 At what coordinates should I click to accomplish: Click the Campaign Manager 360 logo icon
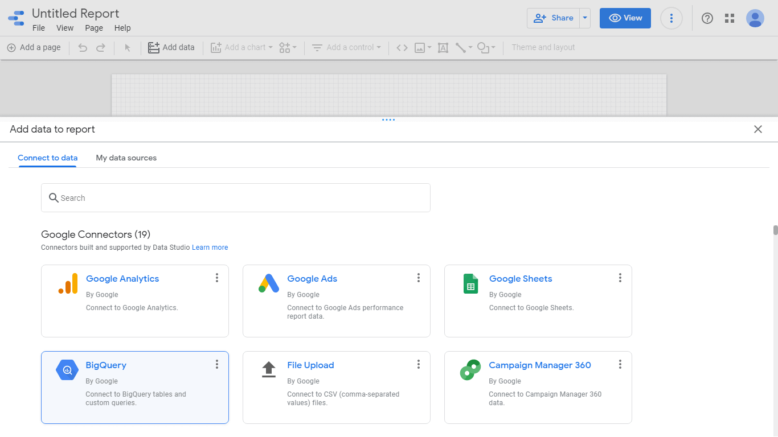tap(470, 370)
